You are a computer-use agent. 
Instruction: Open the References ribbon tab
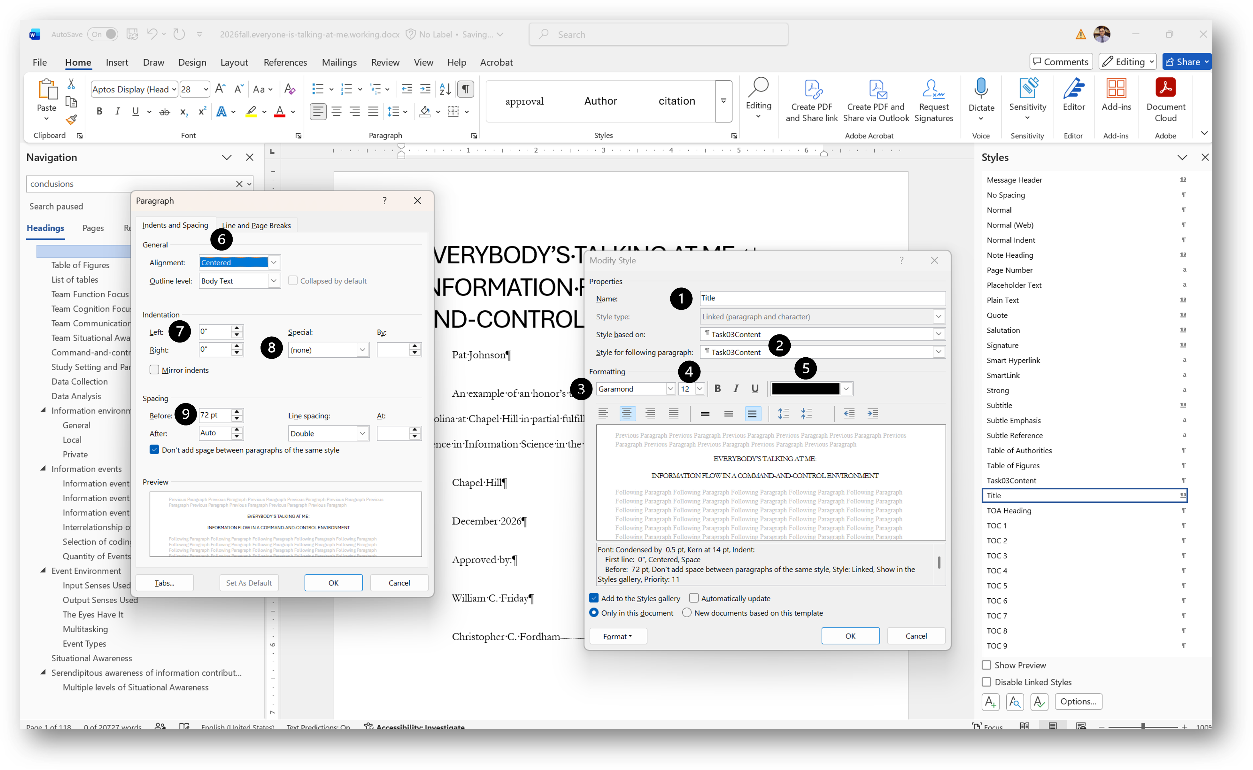click(x=285, y=62)
